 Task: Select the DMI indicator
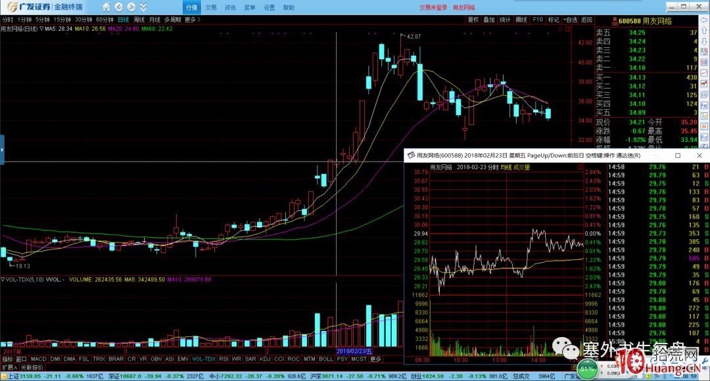[x=55, y=359]
